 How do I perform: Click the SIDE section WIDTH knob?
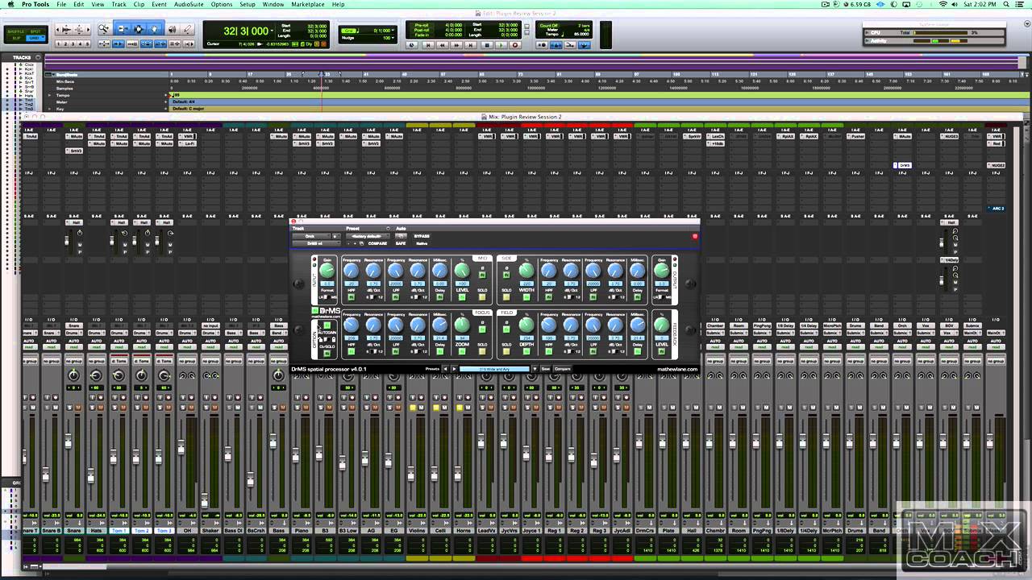[526, 270]
